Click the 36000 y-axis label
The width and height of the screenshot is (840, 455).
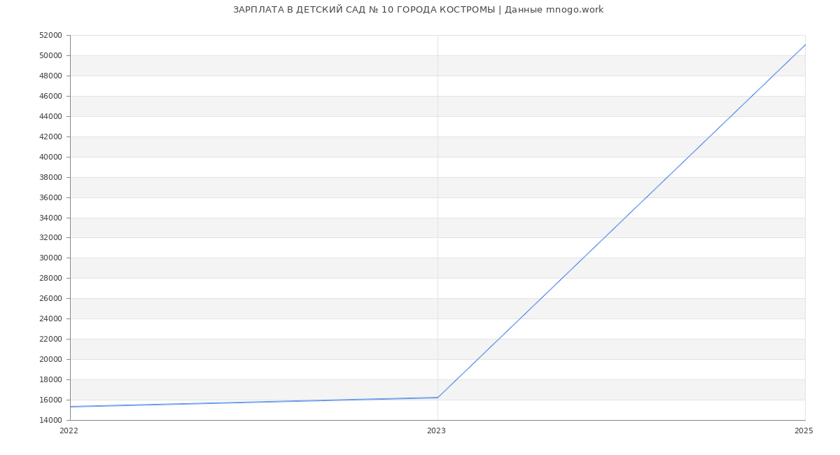coord(50,198)
